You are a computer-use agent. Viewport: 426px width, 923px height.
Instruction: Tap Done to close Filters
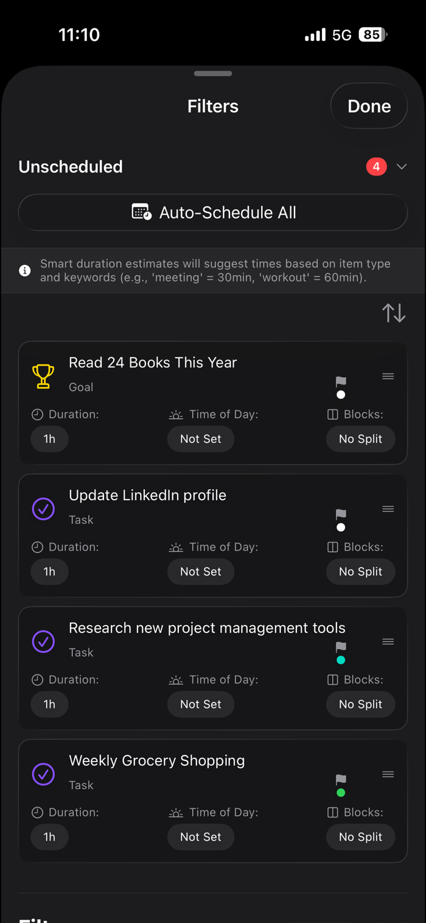coord(369,106)
